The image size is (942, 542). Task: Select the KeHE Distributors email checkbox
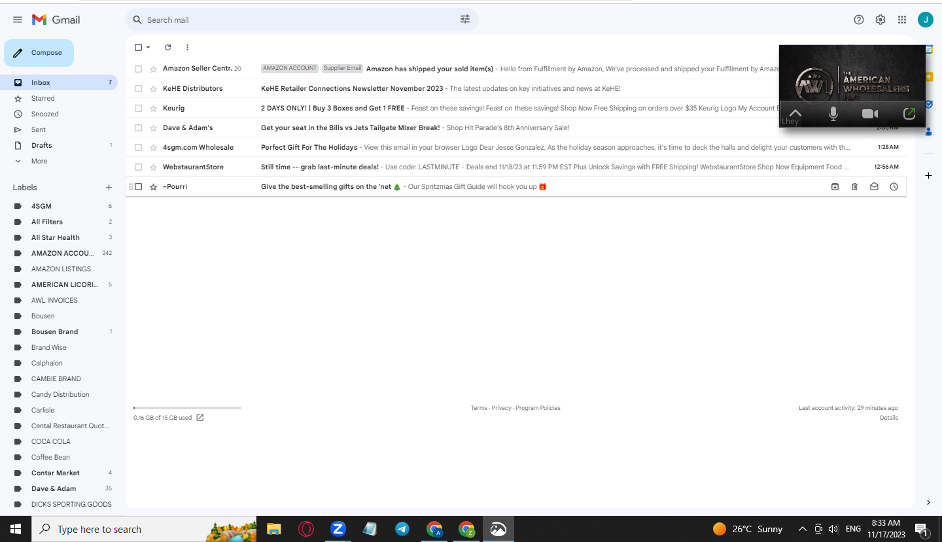[x=138, y=88]
